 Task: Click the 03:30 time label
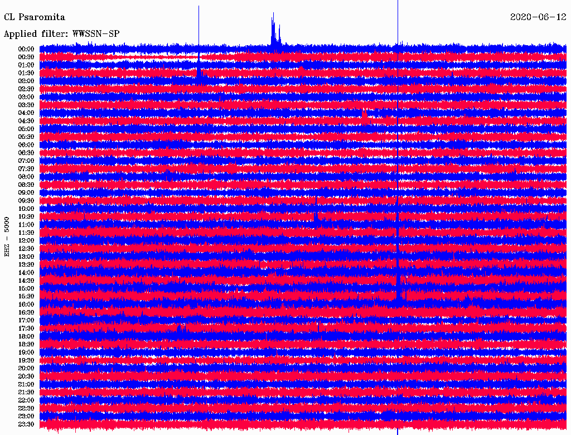coord(26,105)
